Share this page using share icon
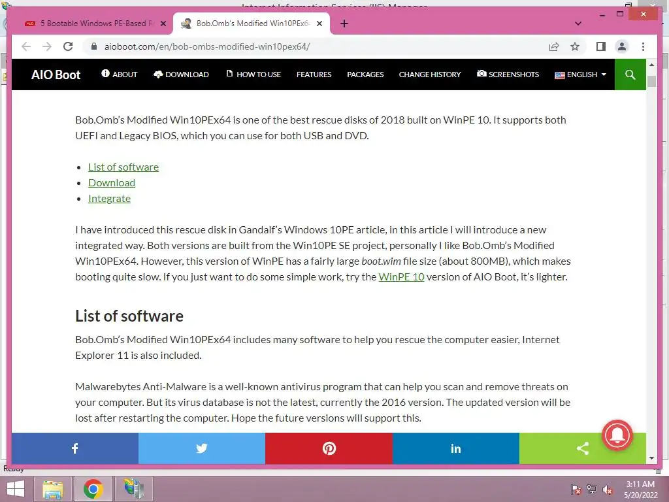 coord(554,46)
